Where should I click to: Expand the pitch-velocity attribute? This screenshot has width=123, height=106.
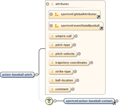click(79, 54)
